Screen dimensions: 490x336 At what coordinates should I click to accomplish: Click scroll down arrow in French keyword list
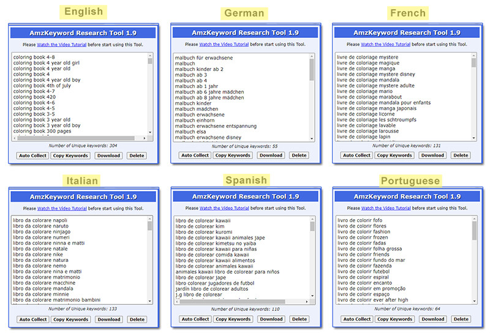[473, 138]
